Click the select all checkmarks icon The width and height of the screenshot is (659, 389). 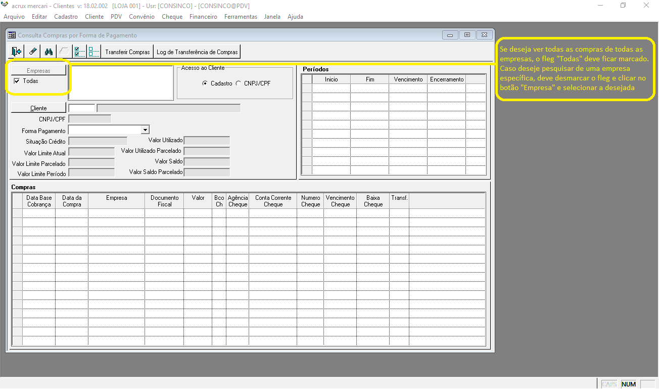(x=79, y=52)
